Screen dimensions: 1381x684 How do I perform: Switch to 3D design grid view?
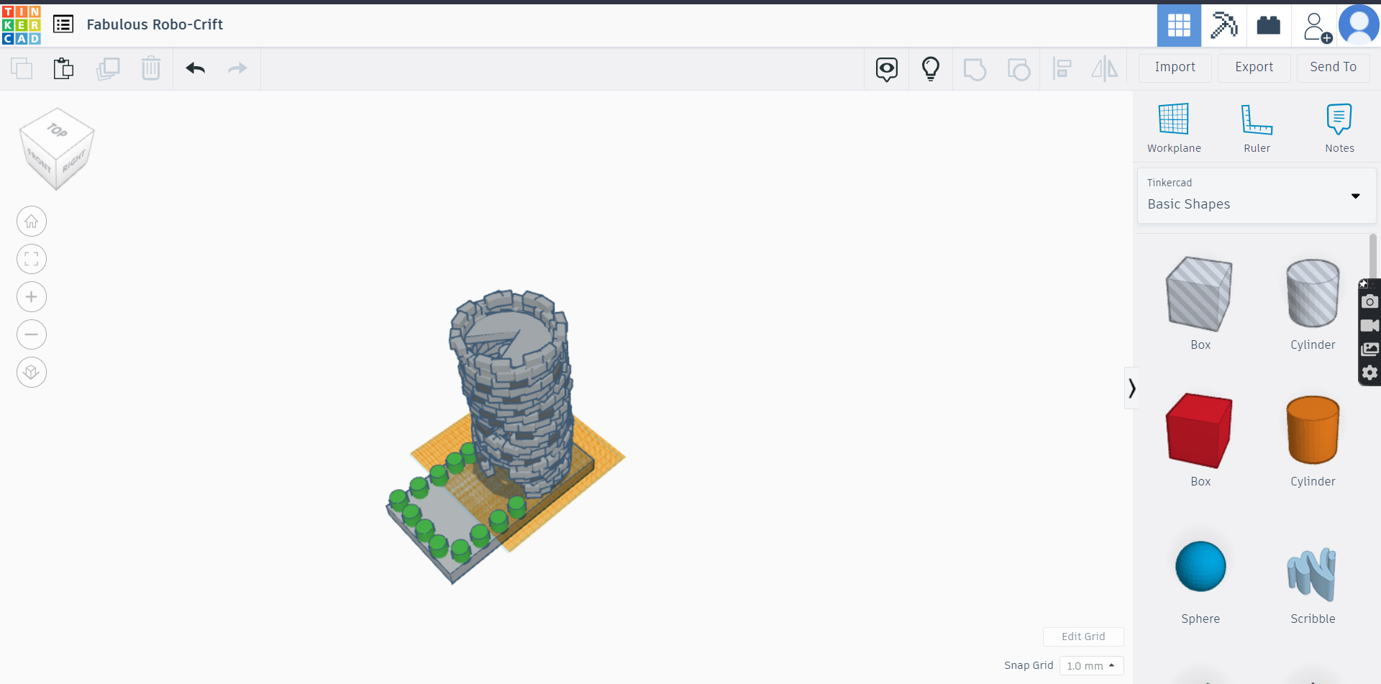coord(1179,25)
